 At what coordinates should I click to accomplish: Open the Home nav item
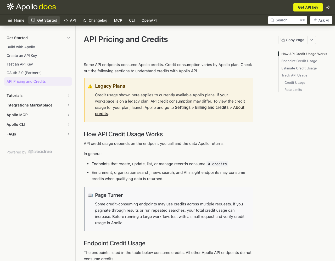(16, 20)
